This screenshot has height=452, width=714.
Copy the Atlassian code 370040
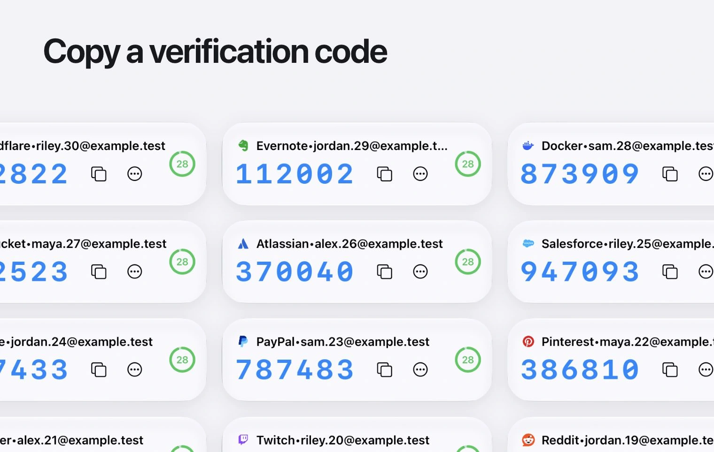click(385, 271)
